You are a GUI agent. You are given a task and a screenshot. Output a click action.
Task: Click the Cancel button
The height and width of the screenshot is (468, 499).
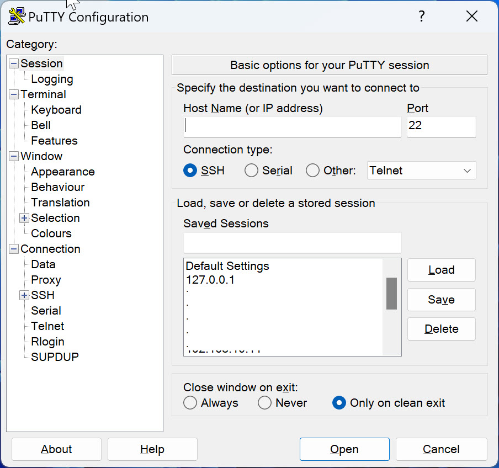point(442,449)
